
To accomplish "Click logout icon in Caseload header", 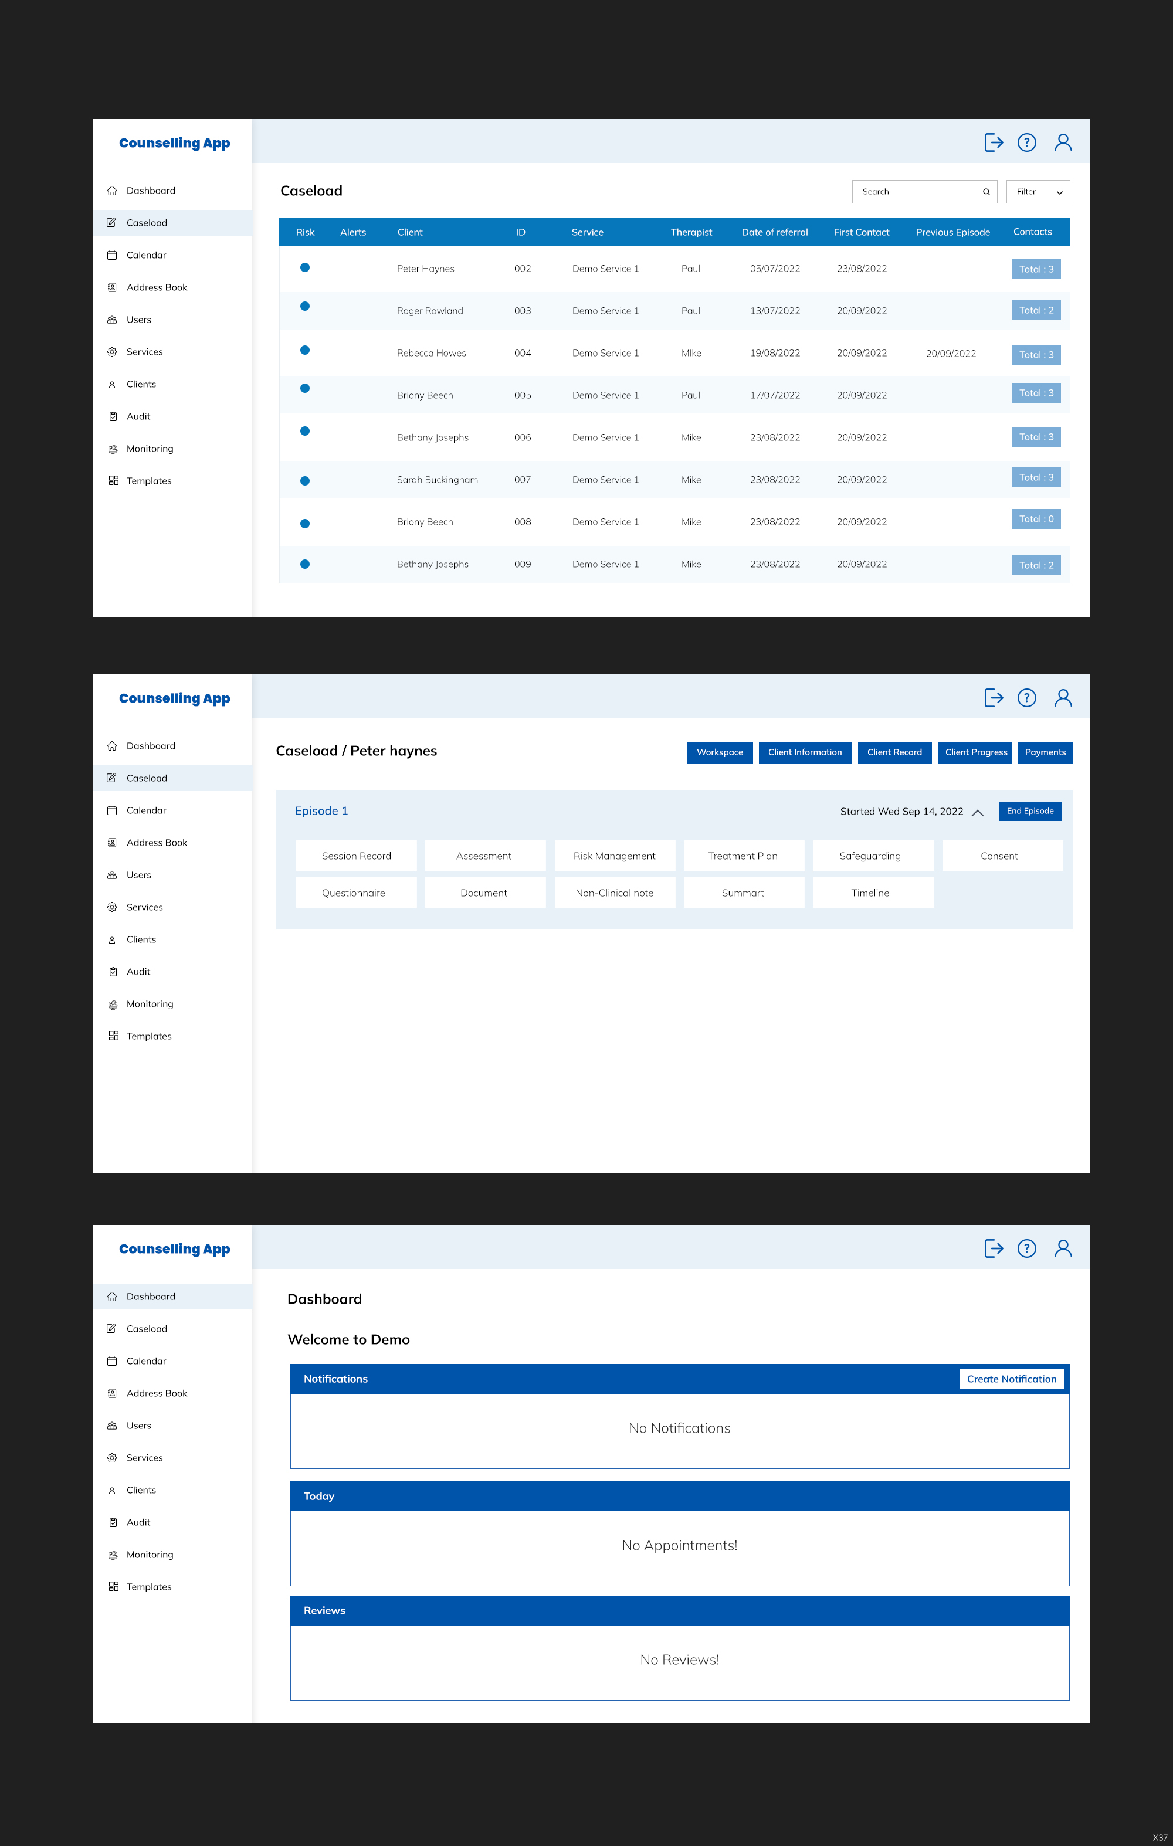I will 993,142.
